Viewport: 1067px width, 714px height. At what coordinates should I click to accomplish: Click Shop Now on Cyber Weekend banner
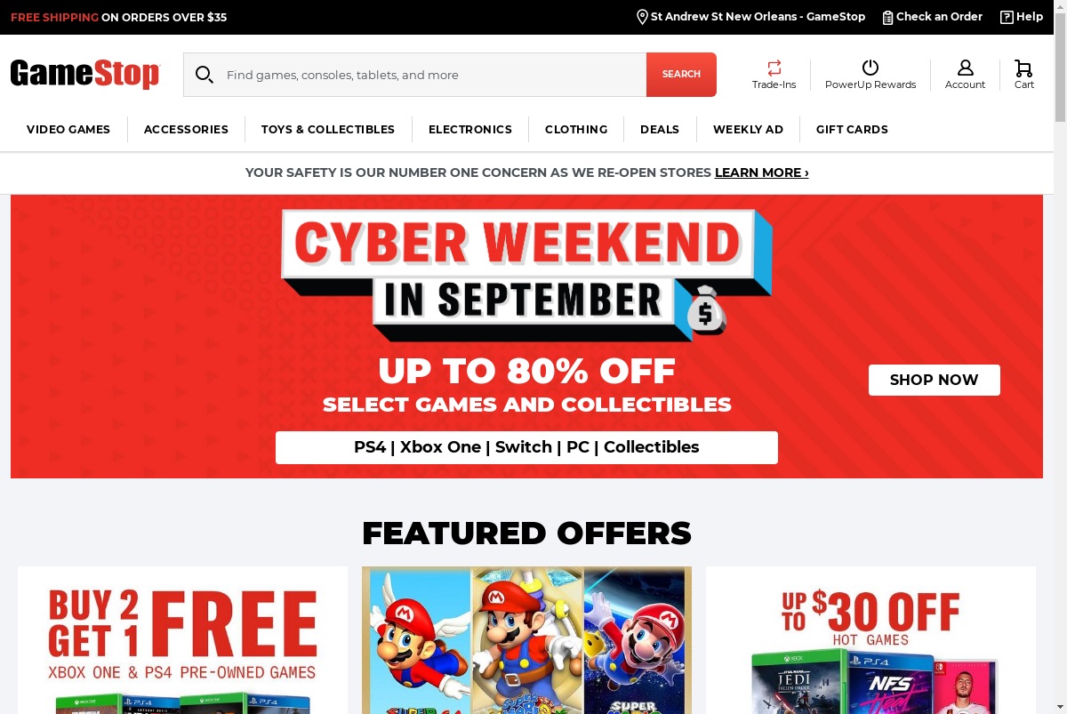[935, 380]
